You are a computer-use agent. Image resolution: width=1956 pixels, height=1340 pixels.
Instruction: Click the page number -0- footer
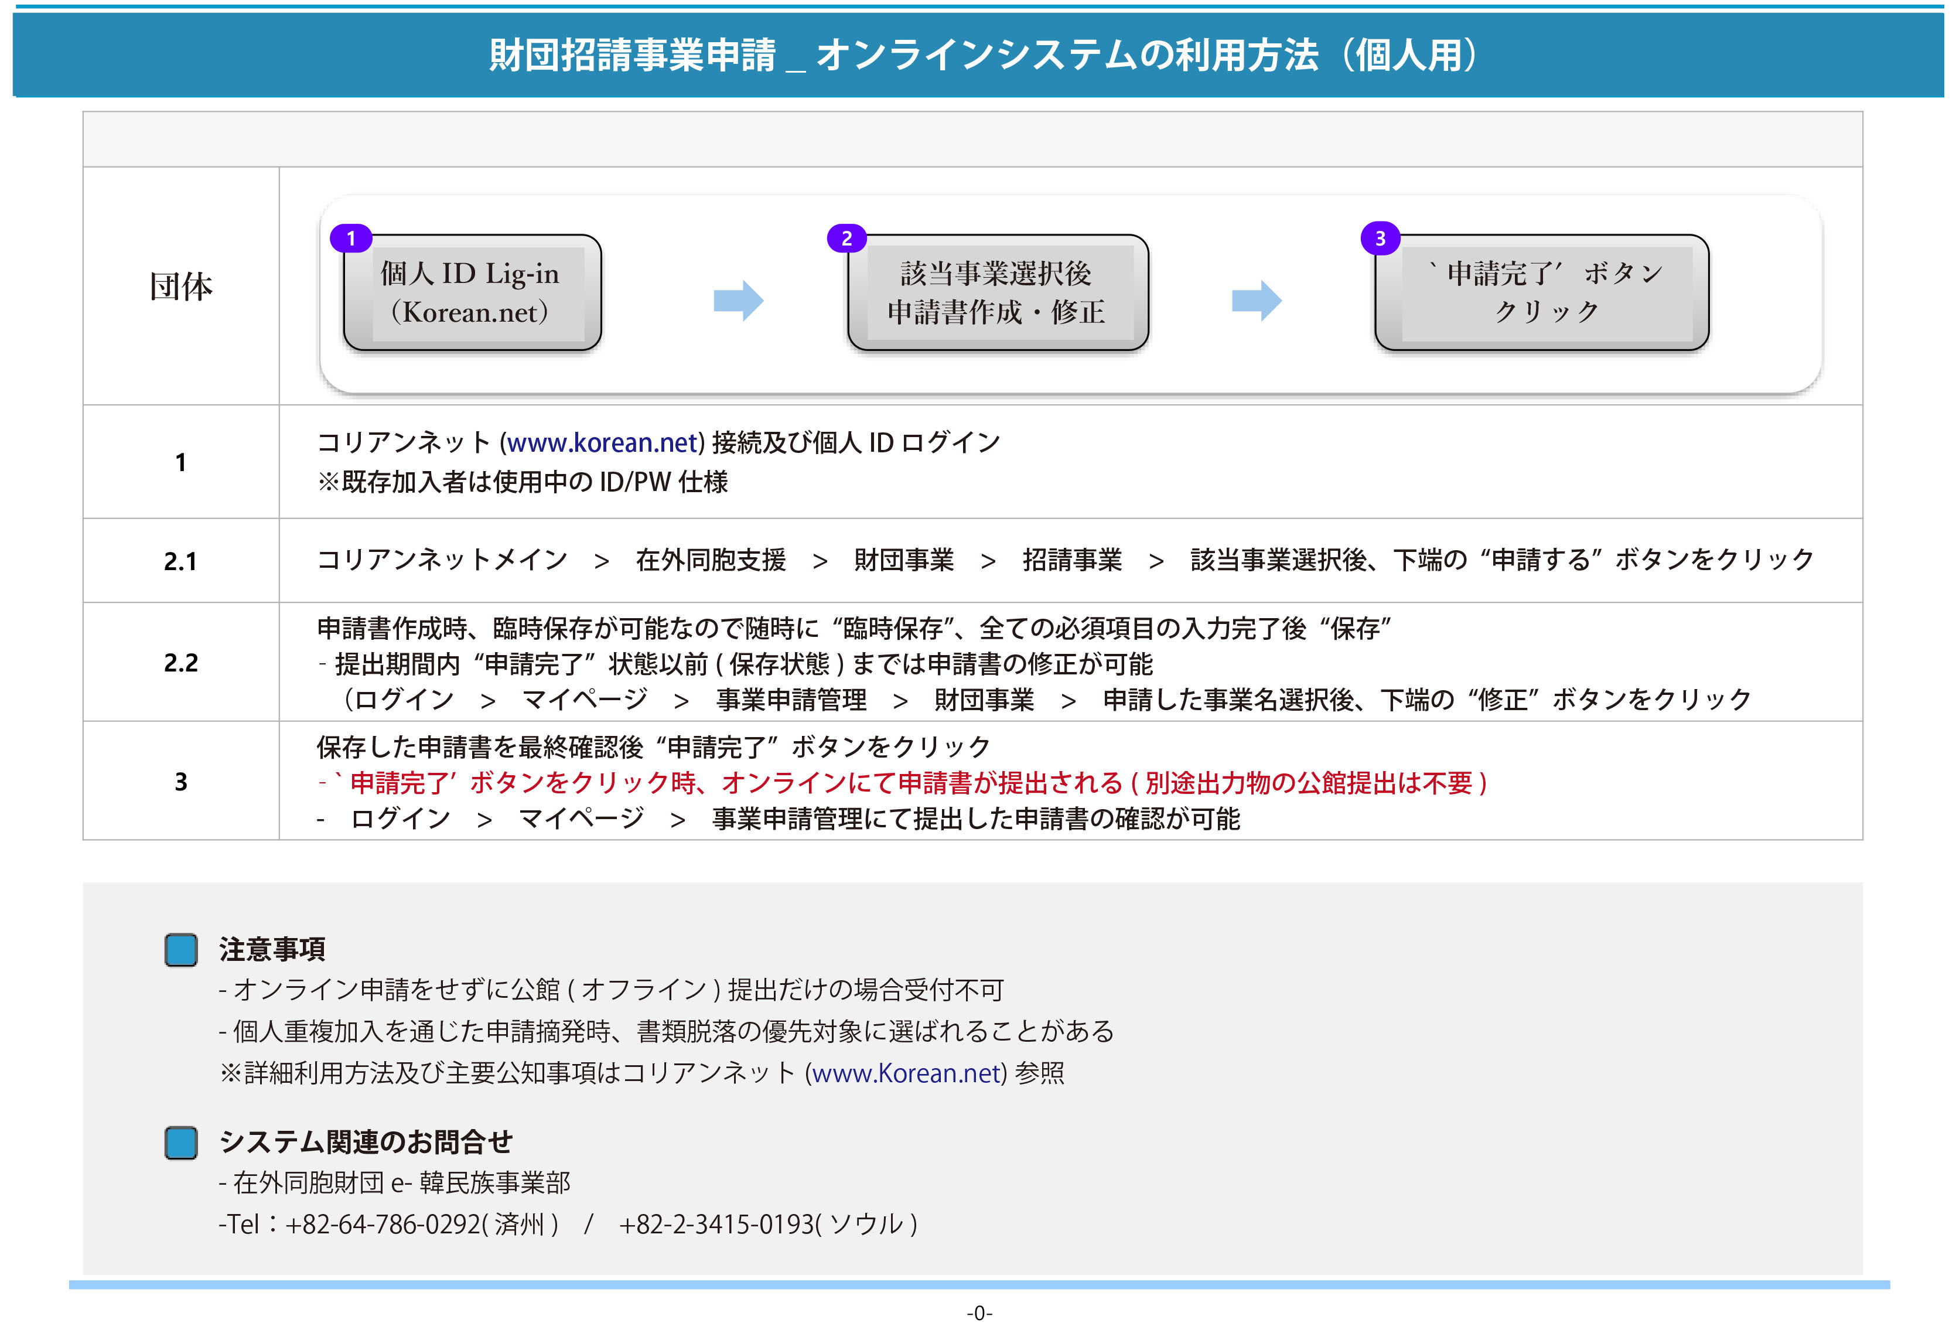979,1313
